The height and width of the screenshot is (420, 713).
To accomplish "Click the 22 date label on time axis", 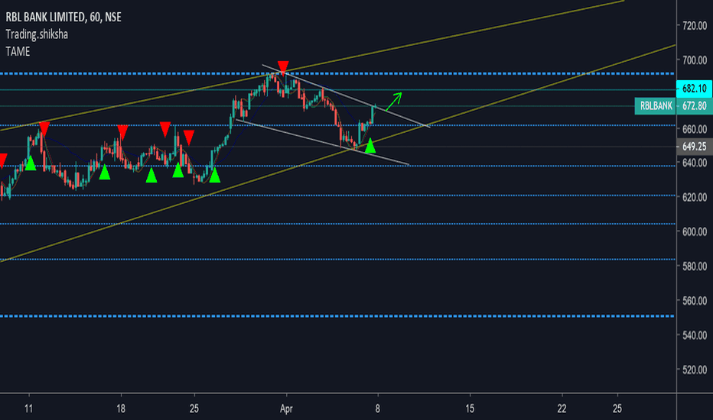I will pos(562,409).
